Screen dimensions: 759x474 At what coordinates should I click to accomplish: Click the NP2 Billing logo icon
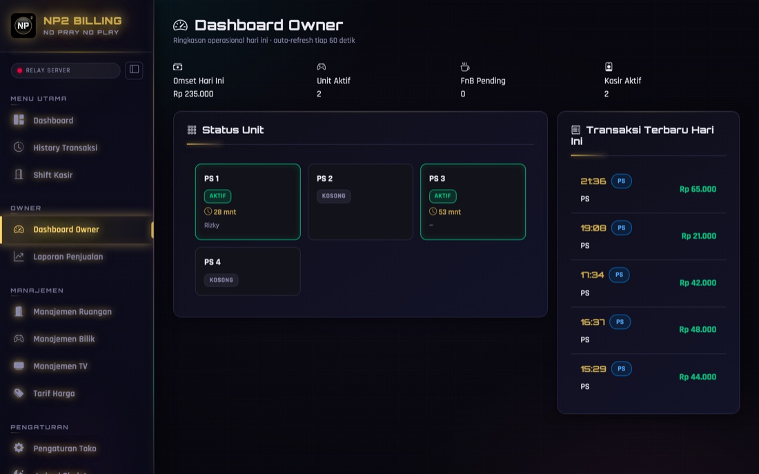23,26
